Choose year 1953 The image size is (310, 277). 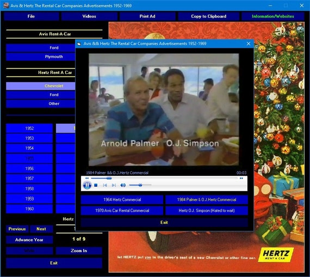click(29, 138)
